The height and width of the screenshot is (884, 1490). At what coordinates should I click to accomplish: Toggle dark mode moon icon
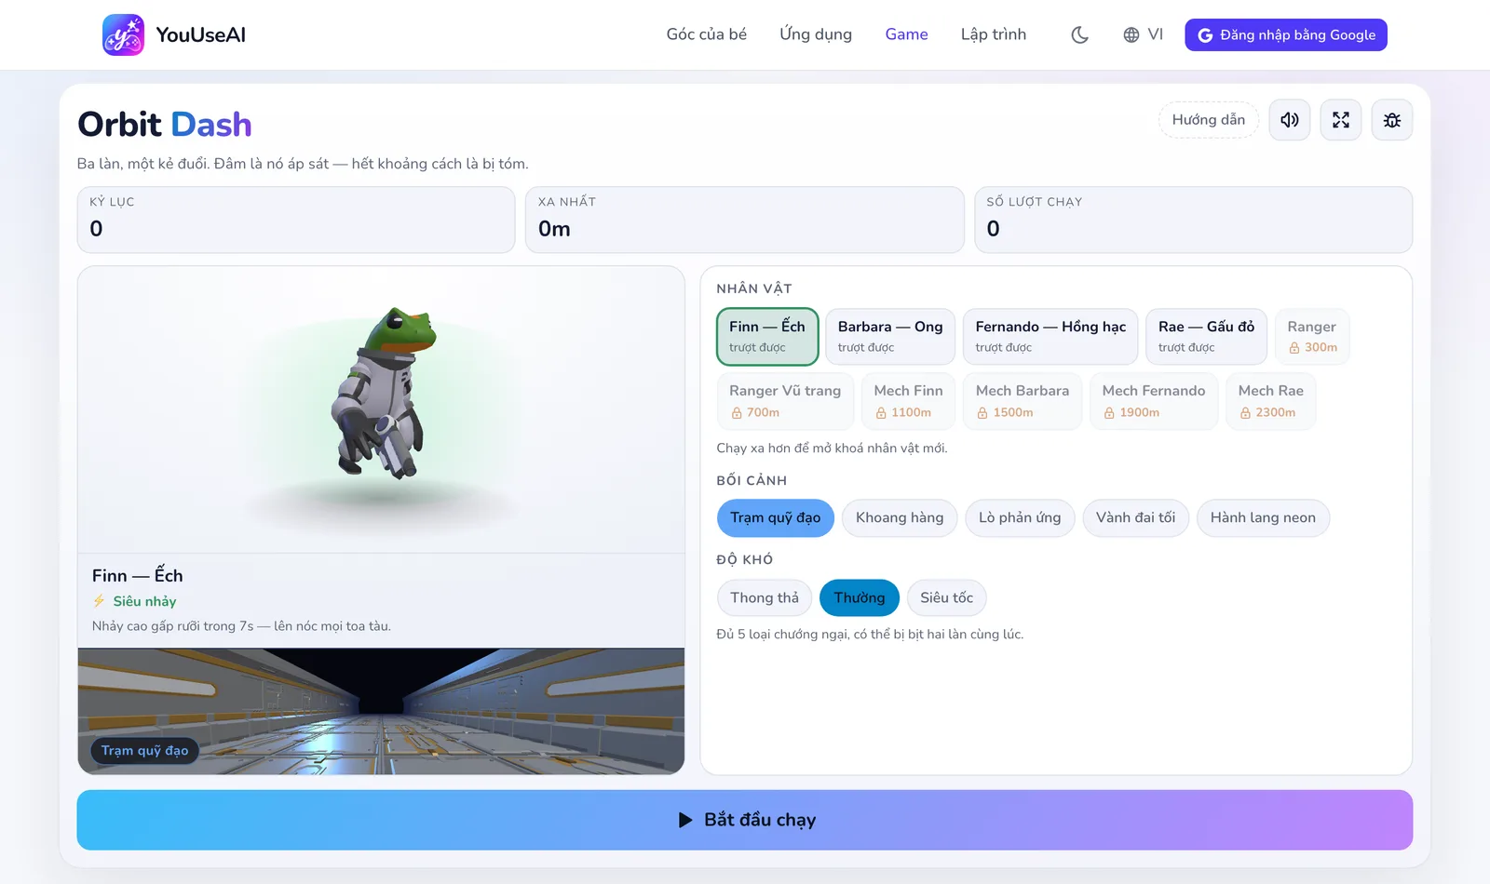pyautogui.click(x=1079, y=34)
